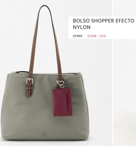Click the top arch of the brown handle

[44, 7]
